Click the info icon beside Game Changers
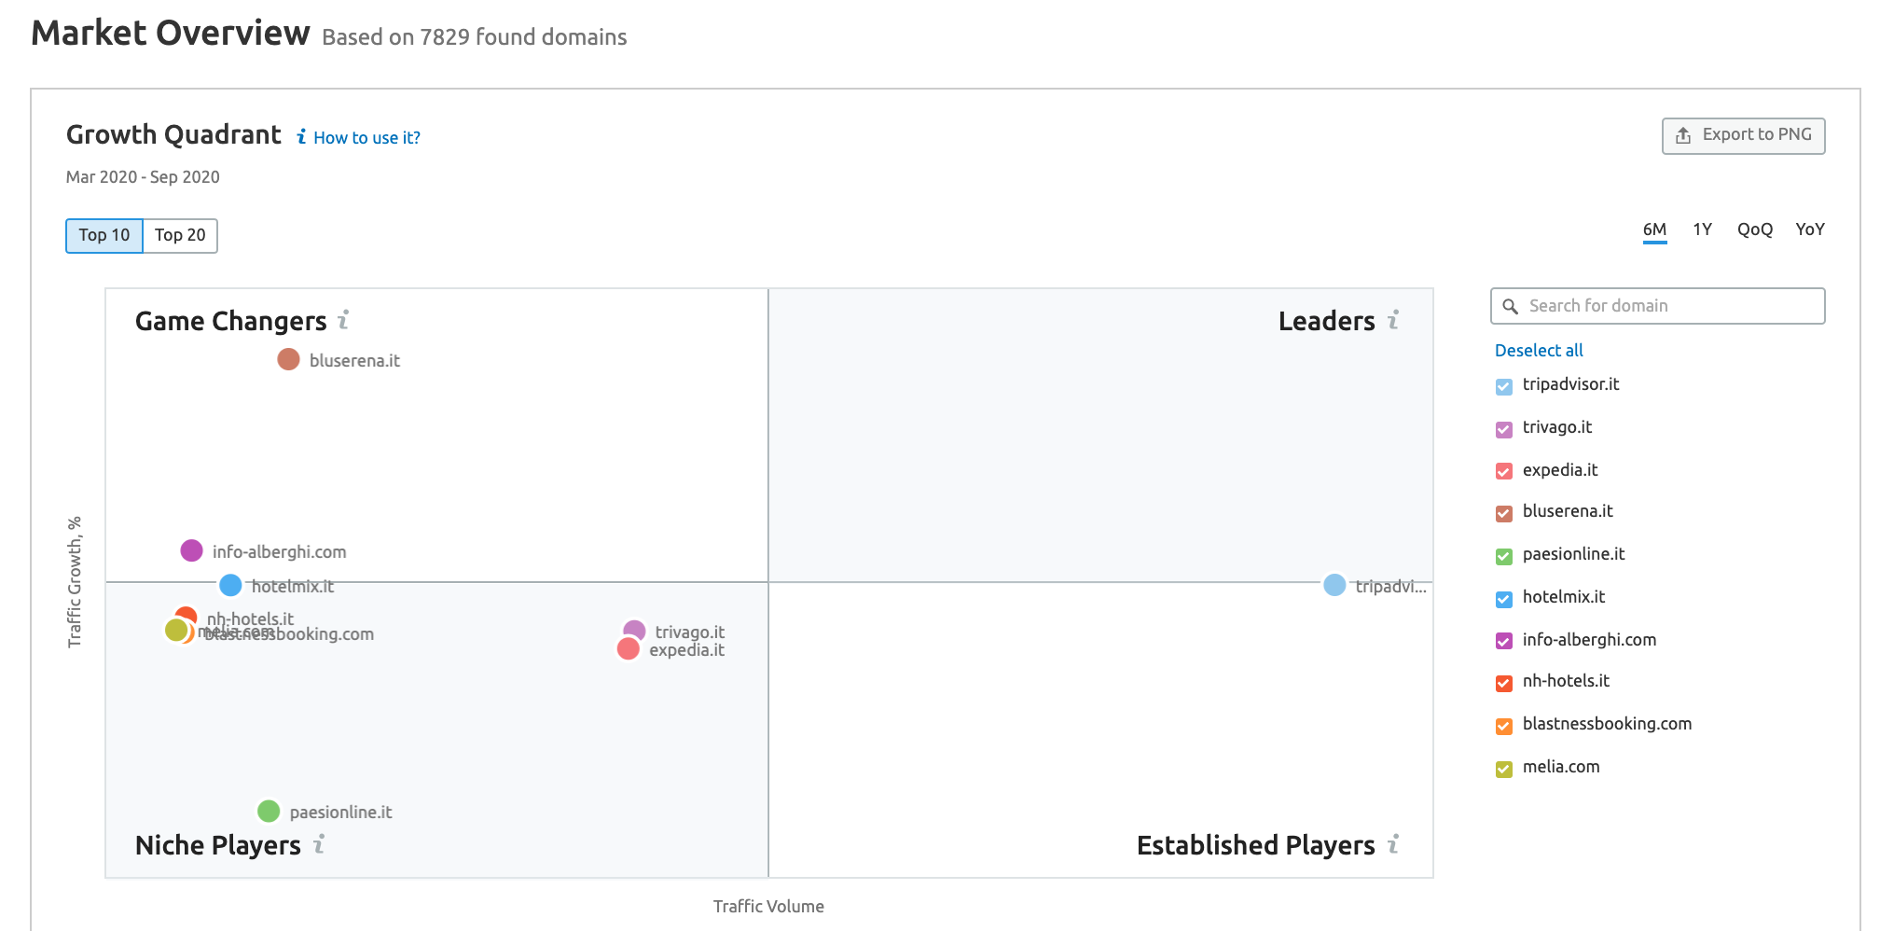1880x931 pixels. (x=343, y=320)
